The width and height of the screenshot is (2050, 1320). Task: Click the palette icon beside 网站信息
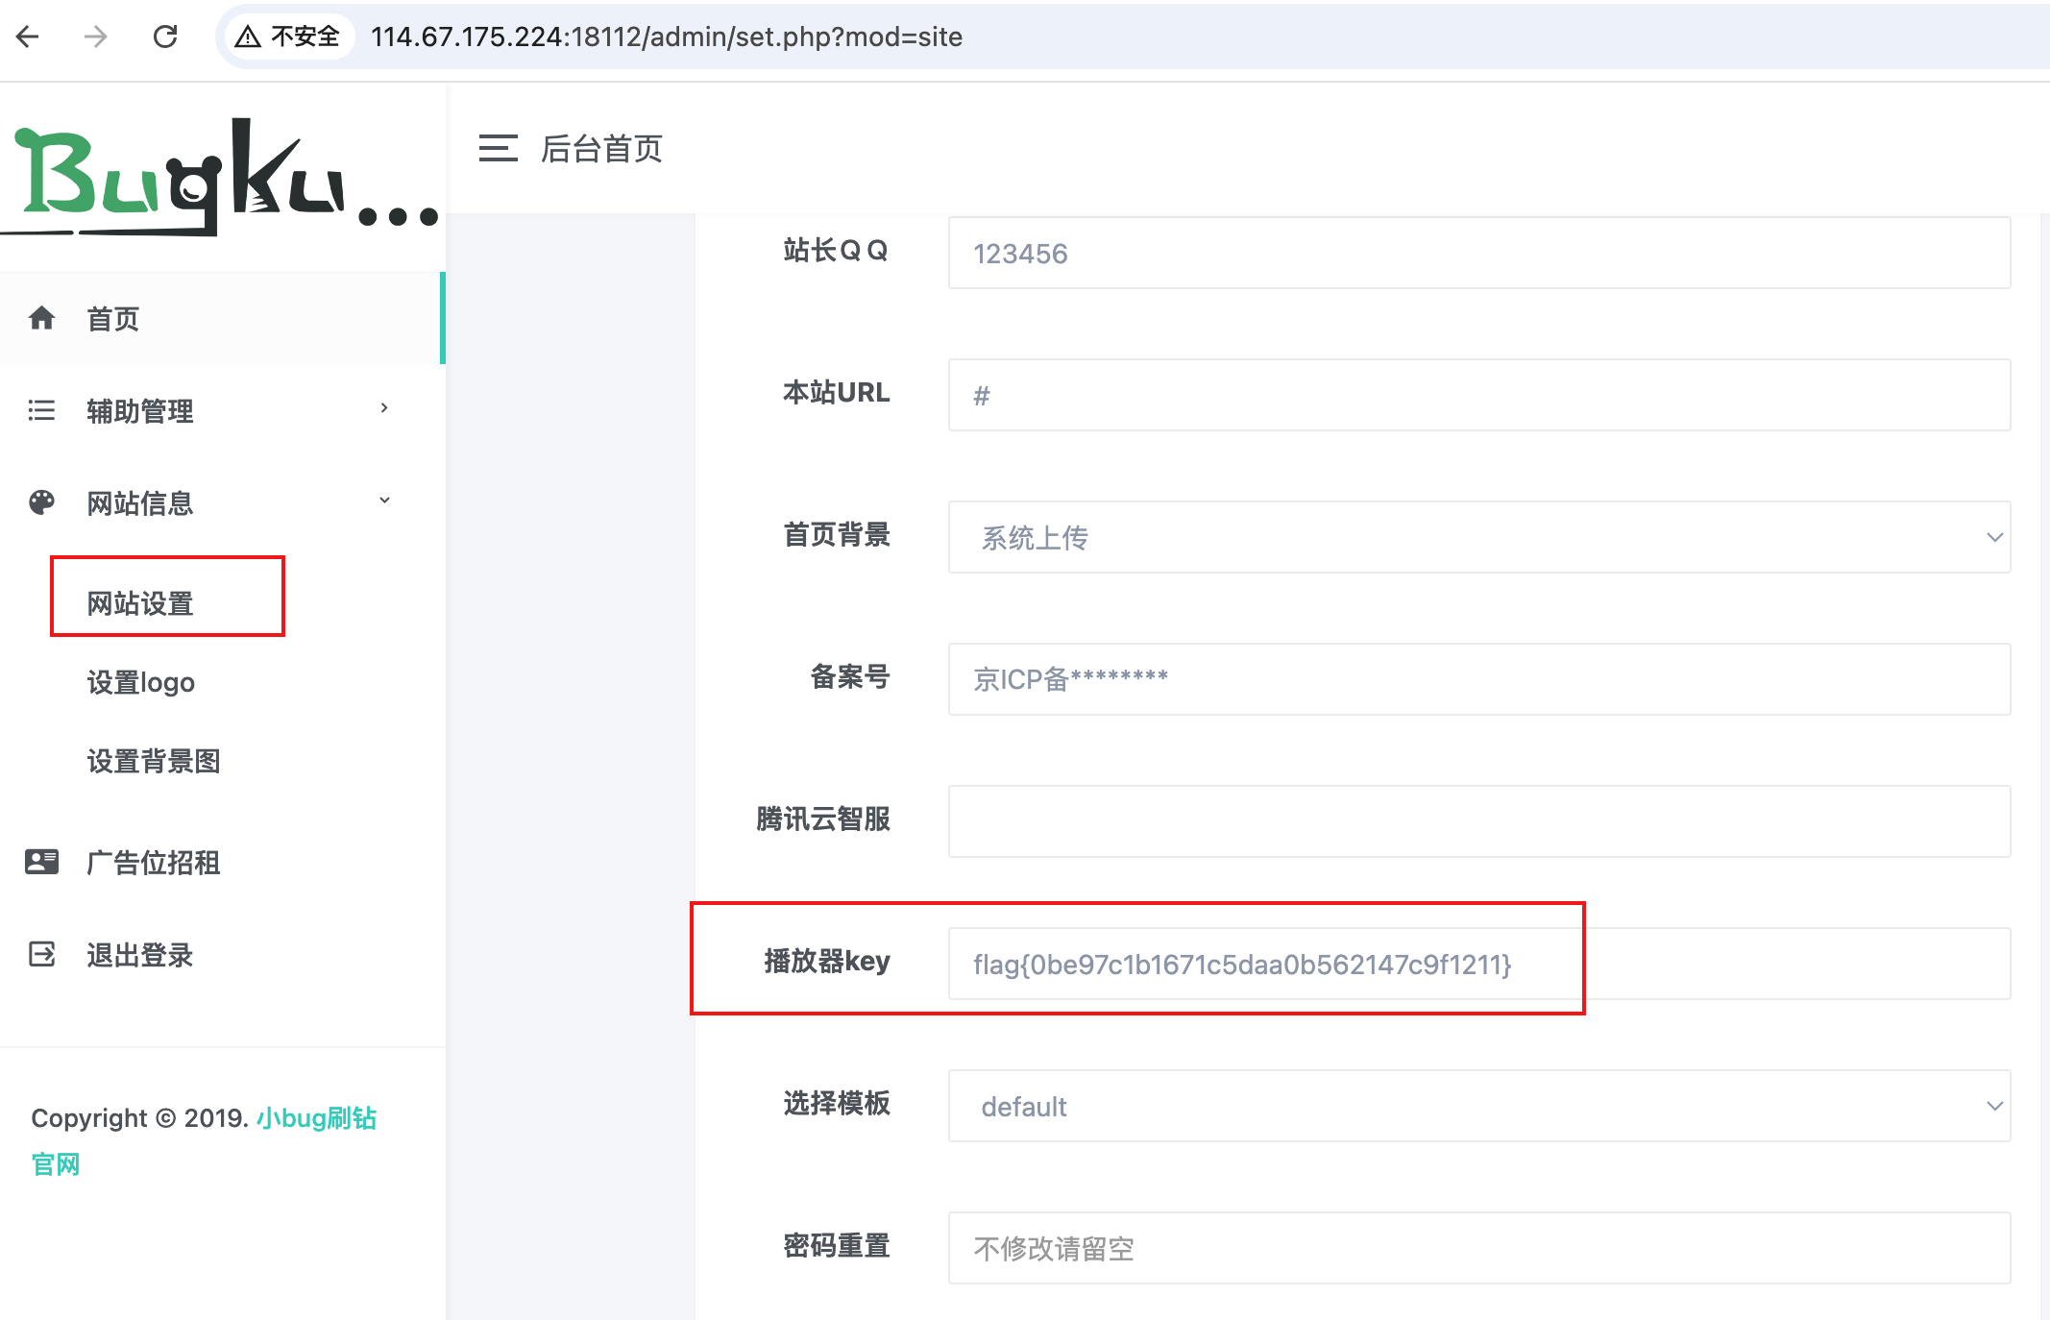click(x=40, y=501)
